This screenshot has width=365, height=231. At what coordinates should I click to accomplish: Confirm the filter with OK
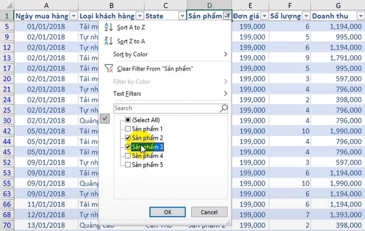click(167, 212)
